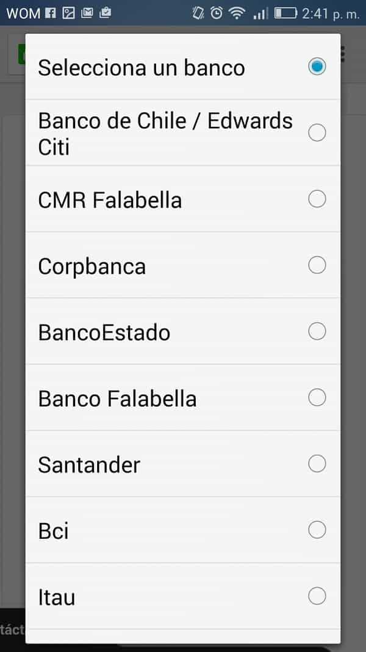366x652 pixels.
Task: Pick the Bci radio button
Action: [317, 530]
